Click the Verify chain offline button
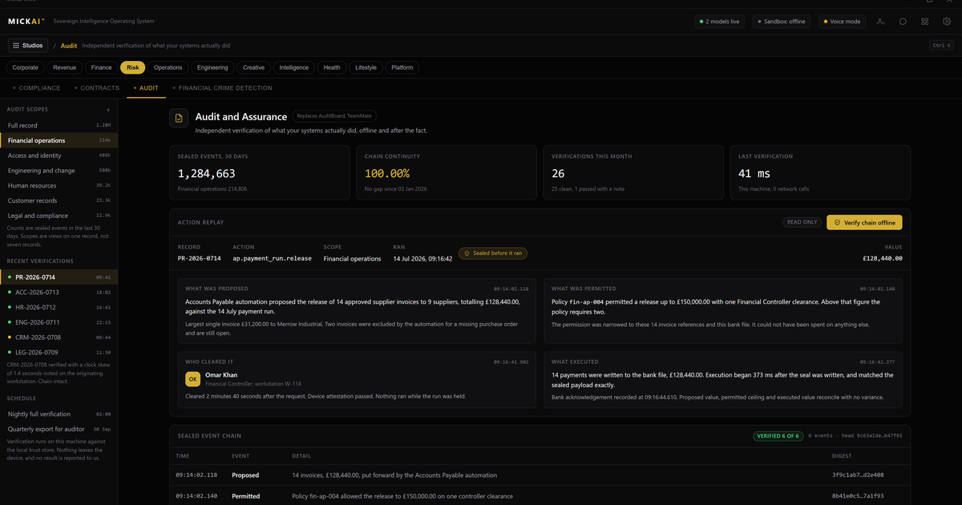This screenshot has height=505, width=962. pos(864,223)
